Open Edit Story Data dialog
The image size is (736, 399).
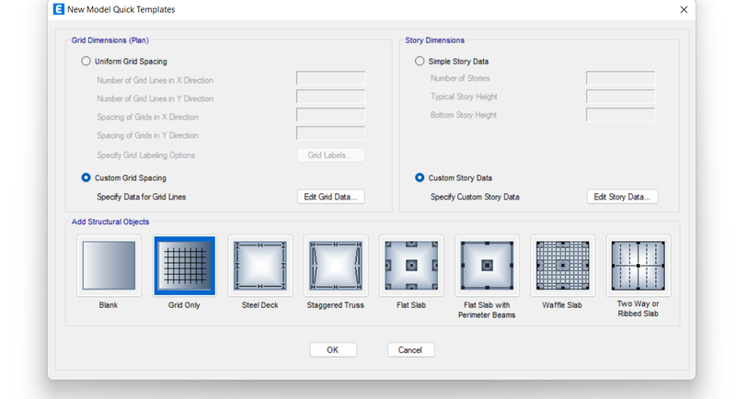click(x=622, y=197)
